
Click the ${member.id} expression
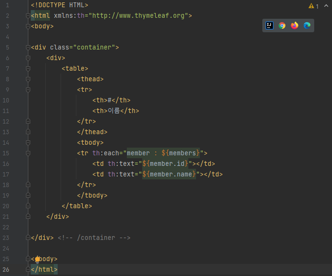tap(165, 164)
